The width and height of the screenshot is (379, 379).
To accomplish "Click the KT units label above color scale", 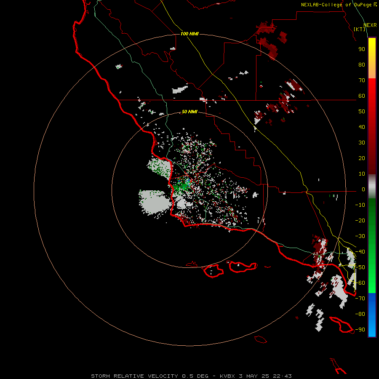I will tap(360, 29).
